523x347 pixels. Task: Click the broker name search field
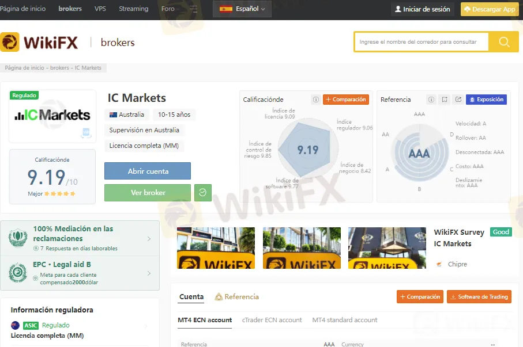click(421, 42)
